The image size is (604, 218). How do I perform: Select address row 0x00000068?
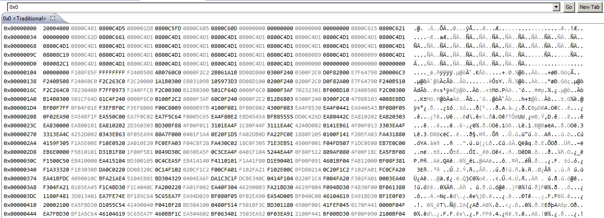pos(21,46)
